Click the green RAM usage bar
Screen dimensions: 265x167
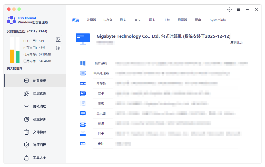pyautogui.click(x=18, y=57)
